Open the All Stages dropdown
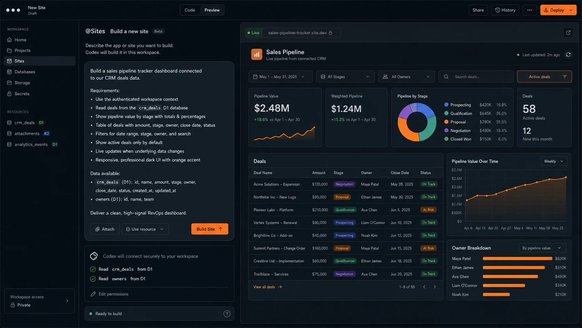The width and height of the screenshot is (582, 328). point(345,77)
